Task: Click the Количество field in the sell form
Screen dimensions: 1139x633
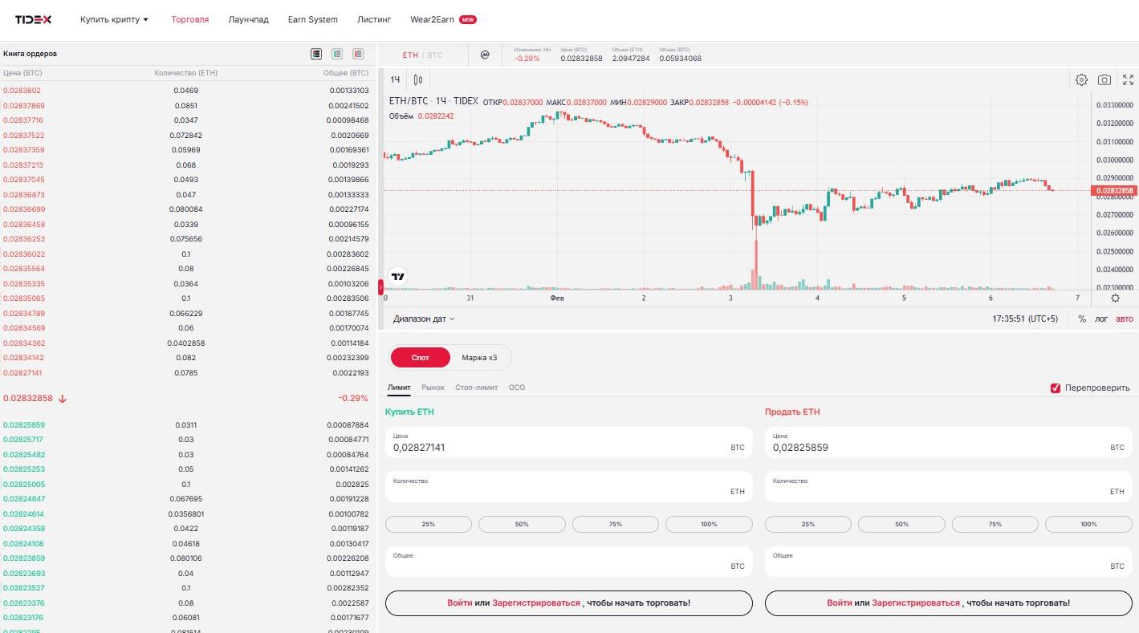Action: (x=949, y=486)
